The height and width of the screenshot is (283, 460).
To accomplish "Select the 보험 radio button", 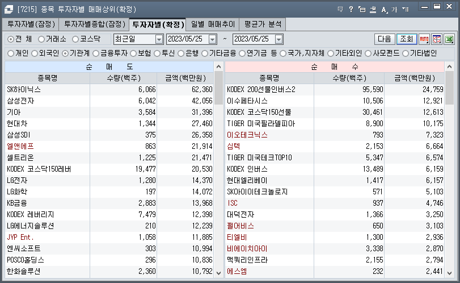I will pyautogui.click(x=133, y=53).
